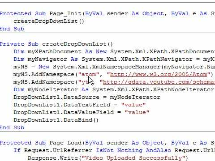Click Object type in Page_Init signature
Image resolution: width=215 pixels, height=161 pixels.
tap(153, 14)
